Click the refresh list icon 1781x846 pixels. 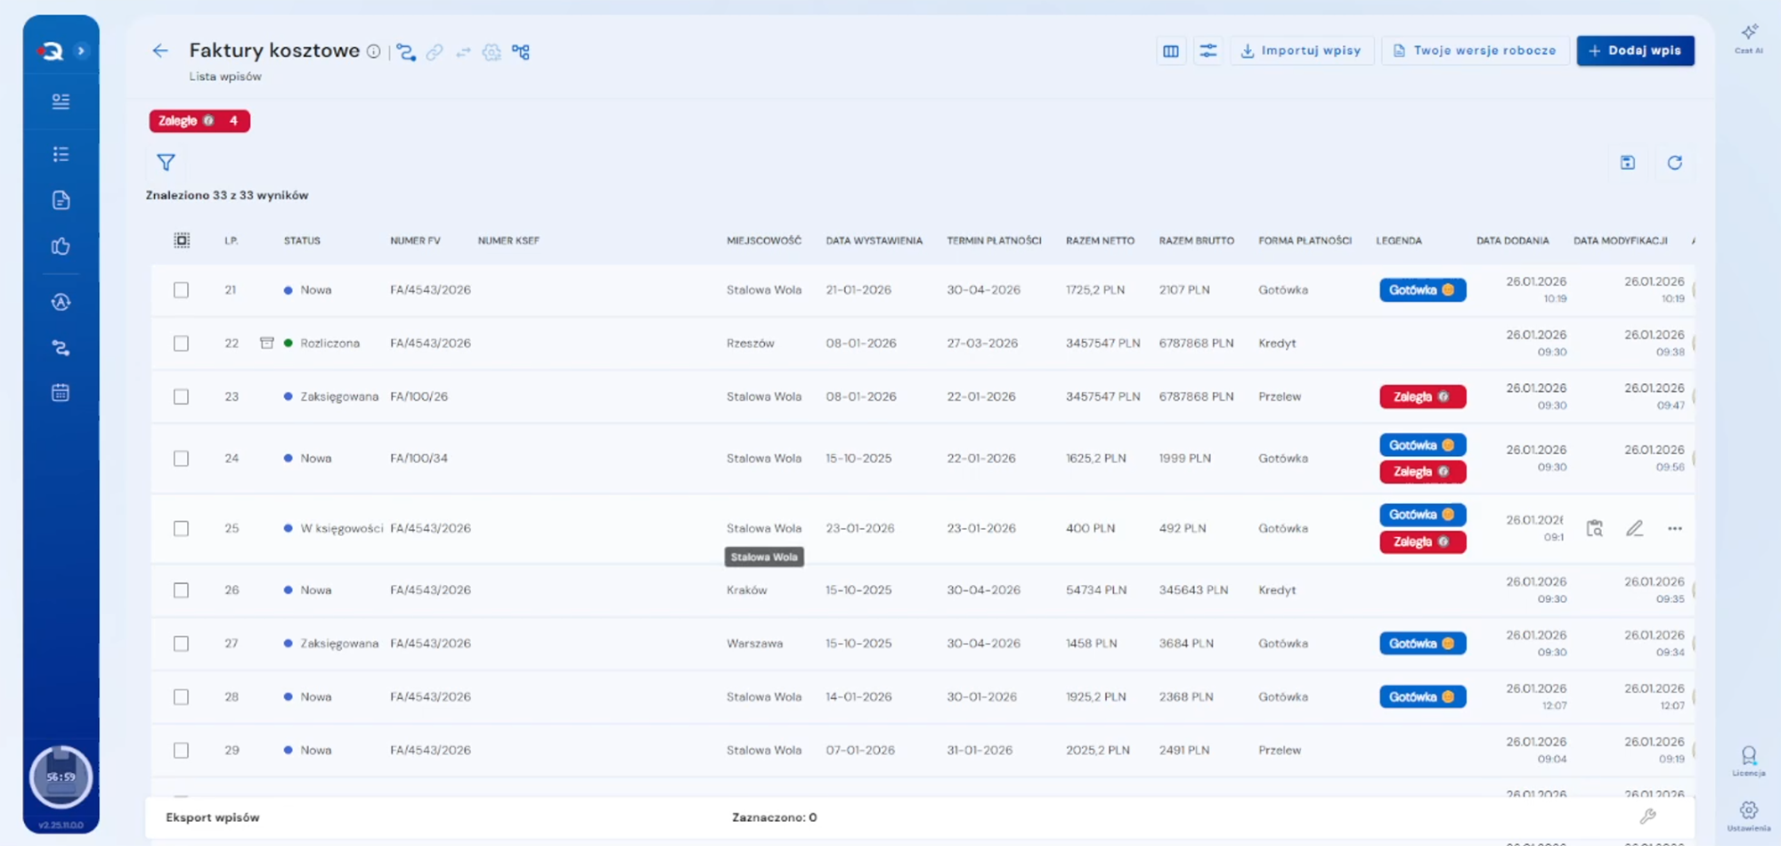coord(1674,163)
